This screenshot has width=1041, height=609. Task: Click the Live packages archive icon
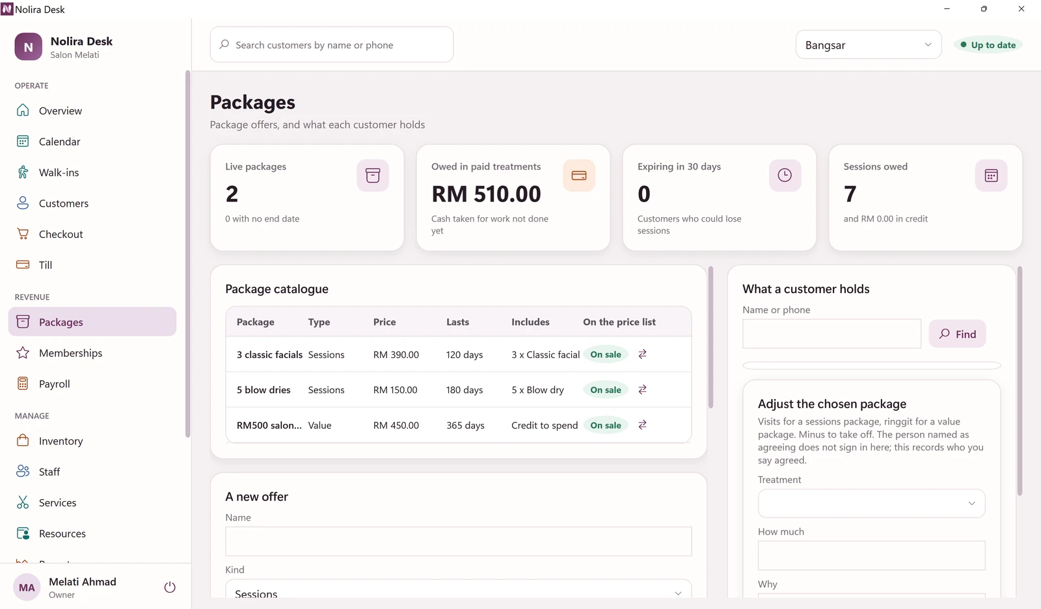click(373, 175)
